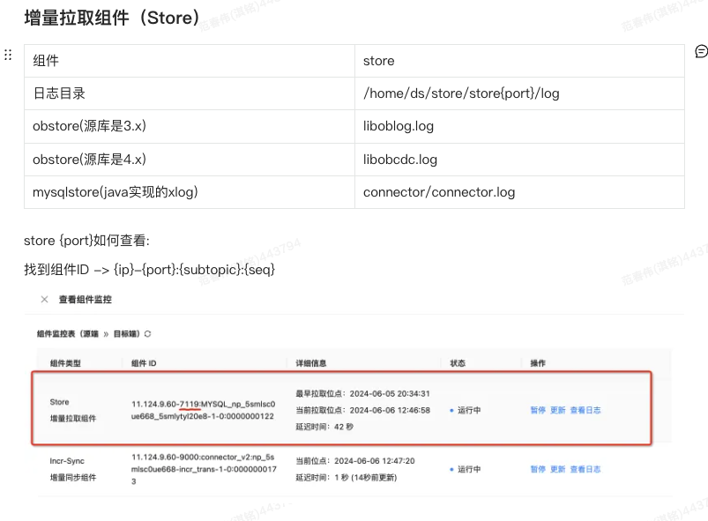Click the component ID 11.124.9.60-7119:MYSQL
The image size is (708, 521).
(203, 410)
